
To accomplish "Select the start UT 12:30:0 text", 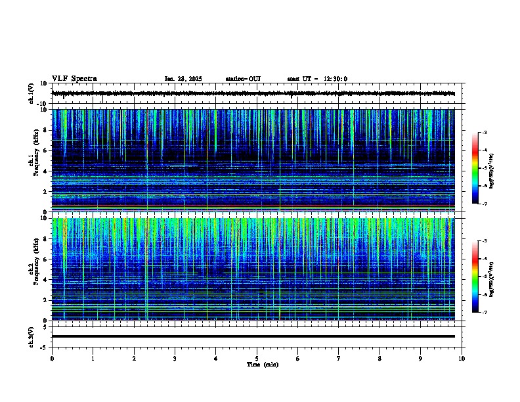I will click(x=317, y=79).
